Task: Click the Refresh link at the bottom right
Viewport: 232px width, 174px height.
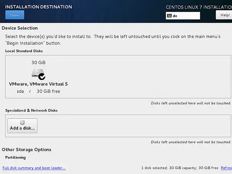Action: tap(227, 168)
